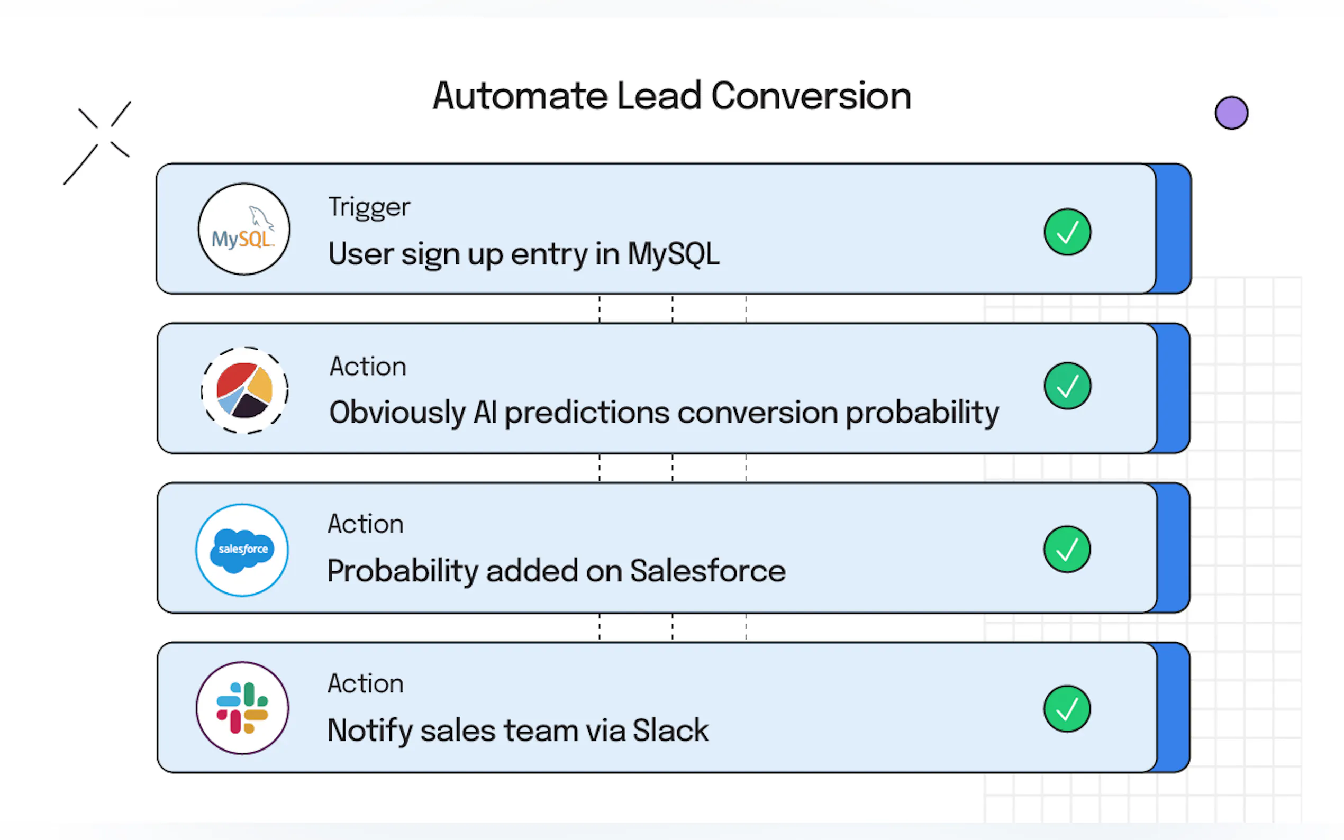Click the green checkmark on the Salesforce row

click(1066, 550)
